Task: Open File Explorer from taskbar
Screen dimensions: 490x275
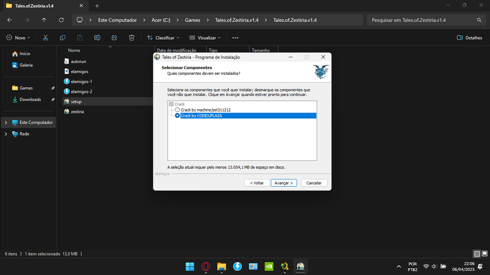Action: point(221,267)
